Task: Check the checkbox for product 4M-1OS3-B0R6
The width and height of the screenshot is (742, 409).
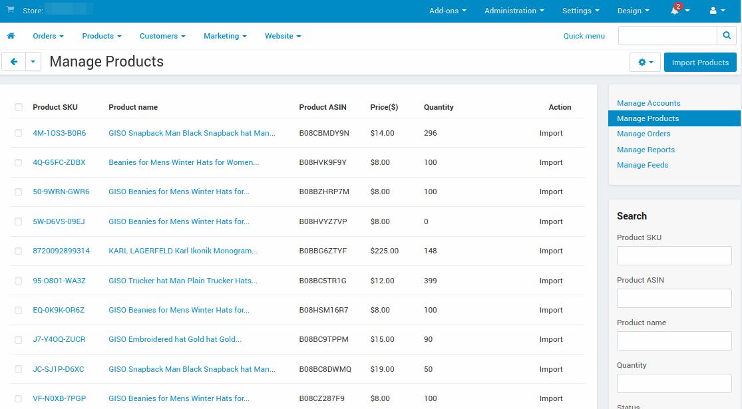Action: point(19,133)
